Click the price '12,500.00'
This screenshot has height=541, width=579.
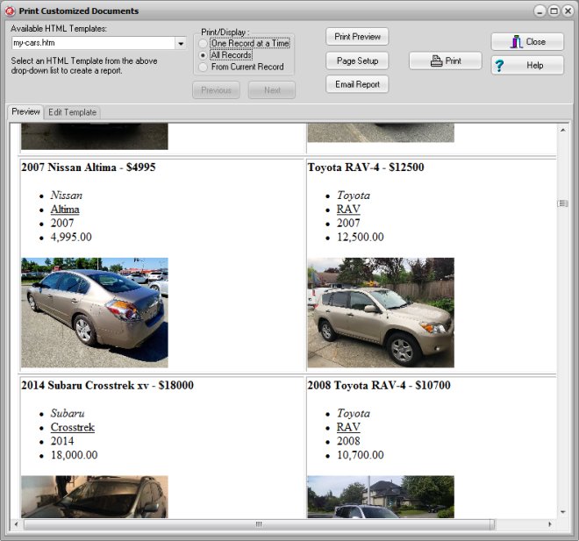coord(360,237)
